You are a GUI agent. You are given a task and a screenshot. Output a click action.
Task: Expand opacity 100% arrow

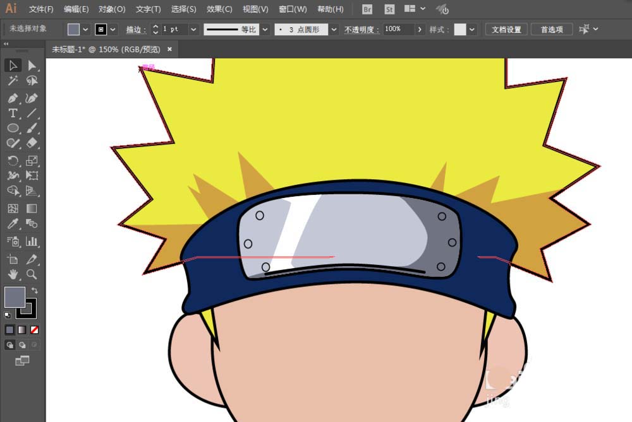pos(420,30)
